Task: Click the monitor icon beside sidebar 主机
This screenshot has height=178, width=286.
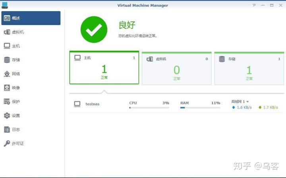Action: pyautogui.click(x=7, y=46)
